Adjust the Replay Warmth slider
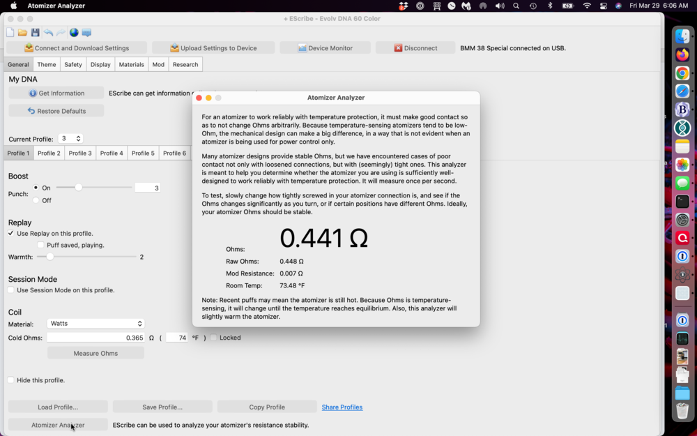Screen dimensions: 697x436 pyautogui.click(x=50, y=257)
